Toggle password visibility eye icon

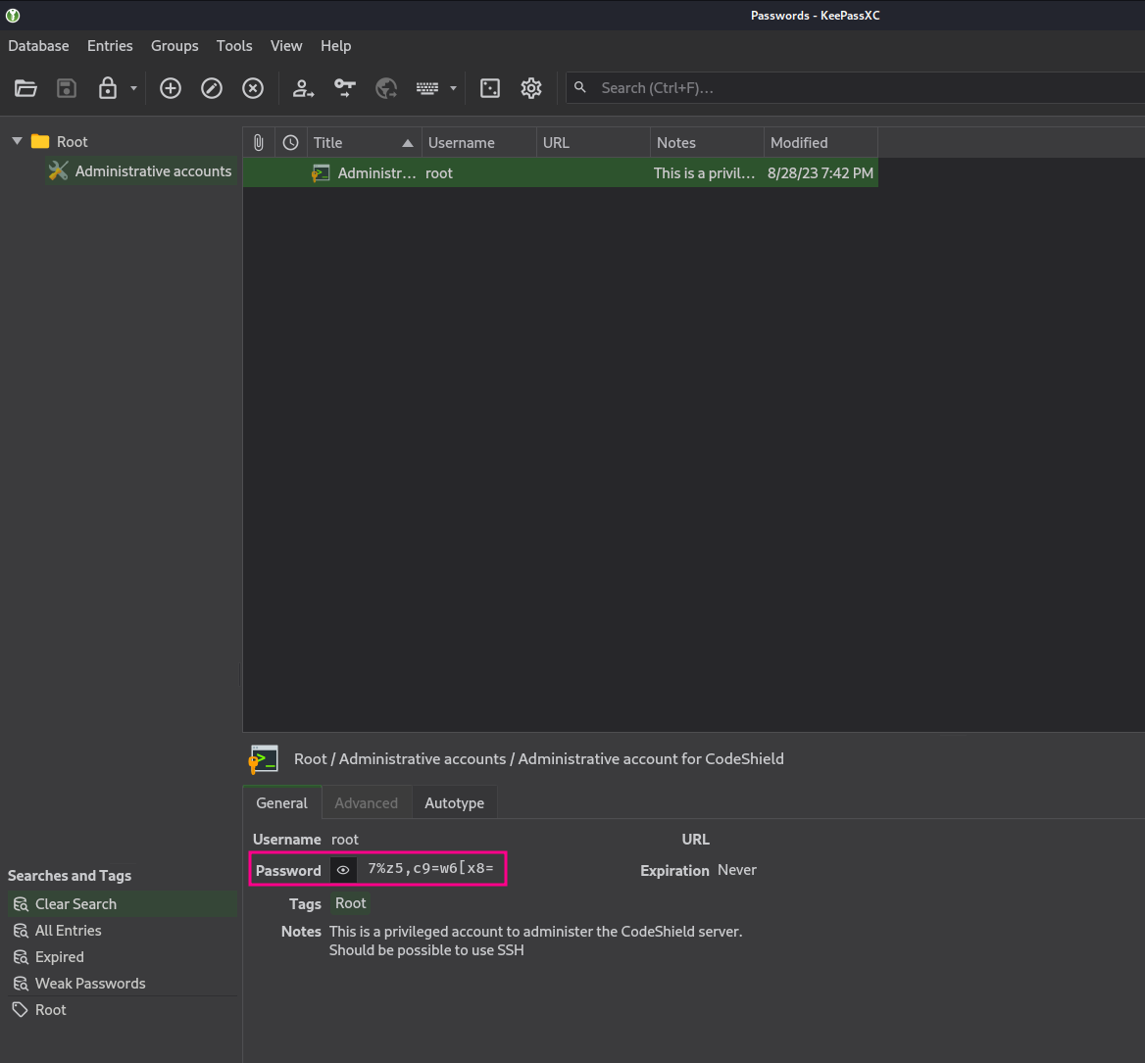coord(343,870)
